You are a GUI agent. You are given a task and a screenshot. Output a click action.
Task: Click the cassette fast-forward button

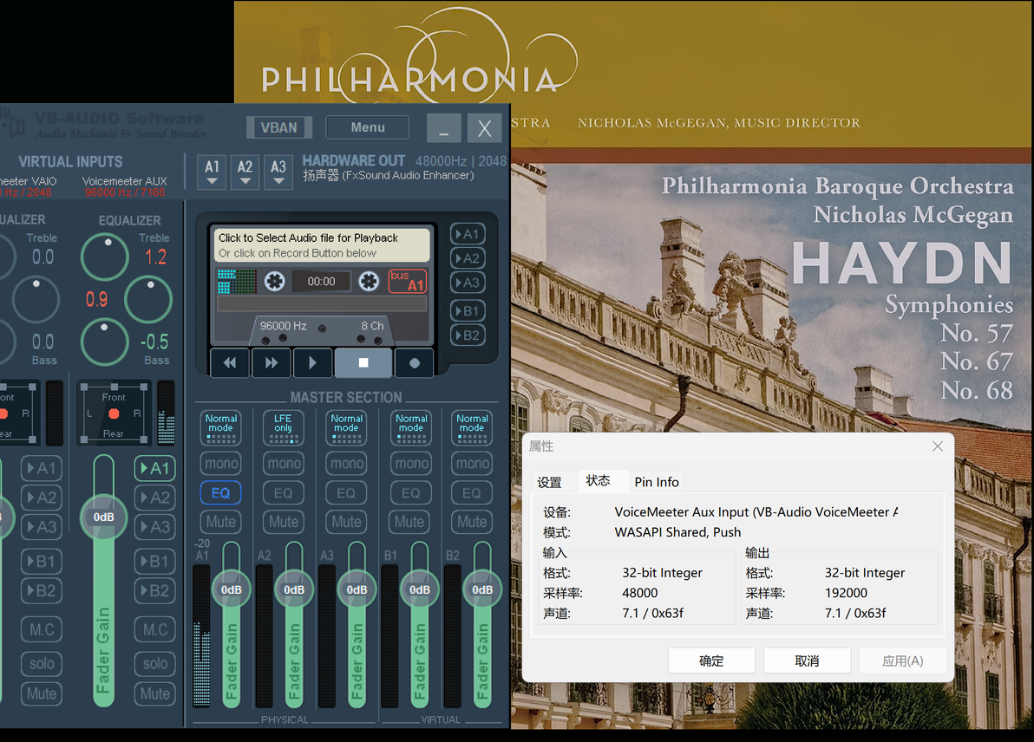pyautogui.click(x=271, y=362)
